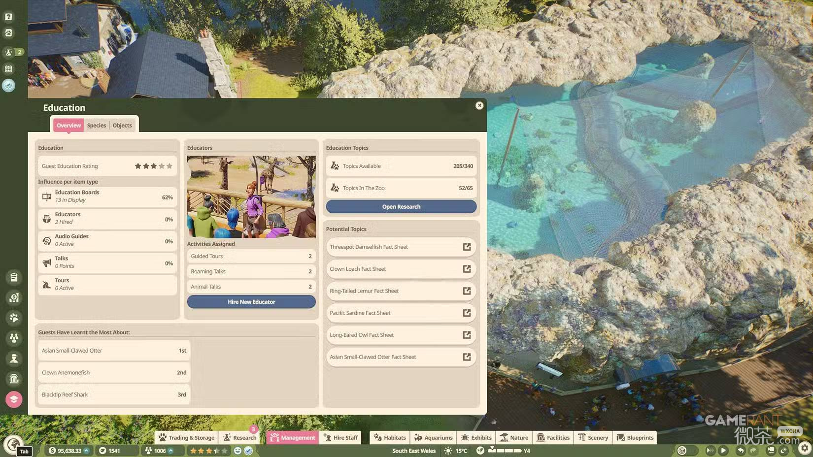Click the fast-forward speed button
Screen dimensions: 813x457
710,451
